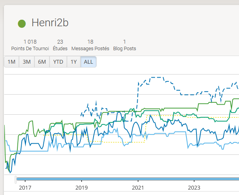Set chart range to 1Y
Image resolution: width=239 pixels, height=195 pixels.
tap(73, 62)
